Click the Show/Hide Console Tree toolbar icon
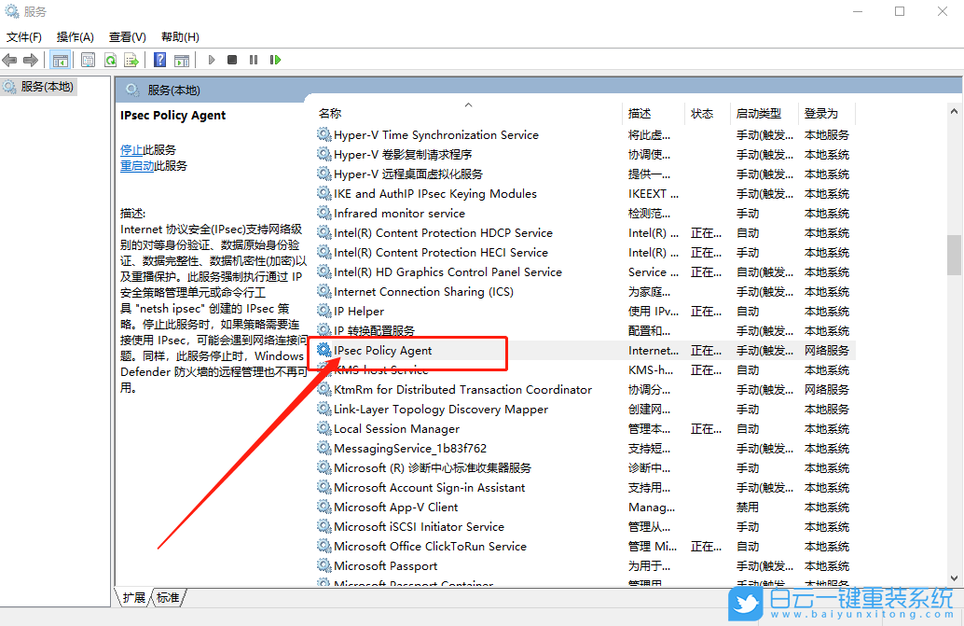Screen dimensions: 964x626 click(x=60, y=60)
